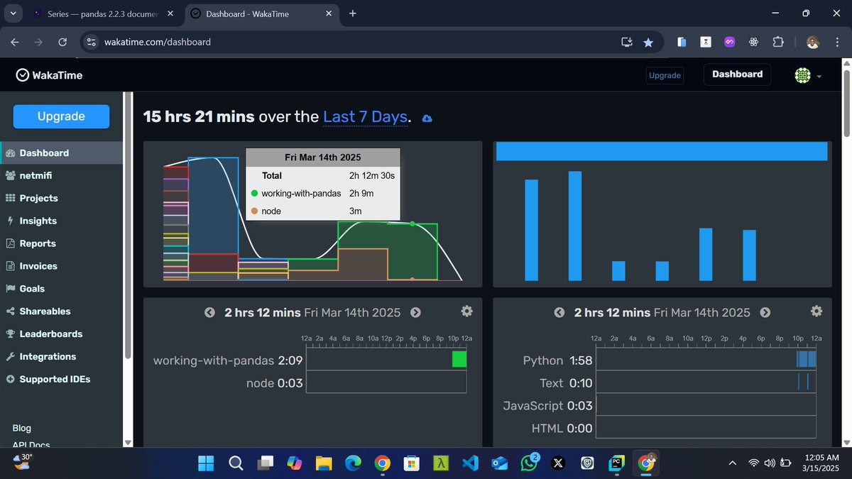This screenshot has height=479, width=852.
Task: Click the blue pages extension icon
Action: click(x=682, y=42)
